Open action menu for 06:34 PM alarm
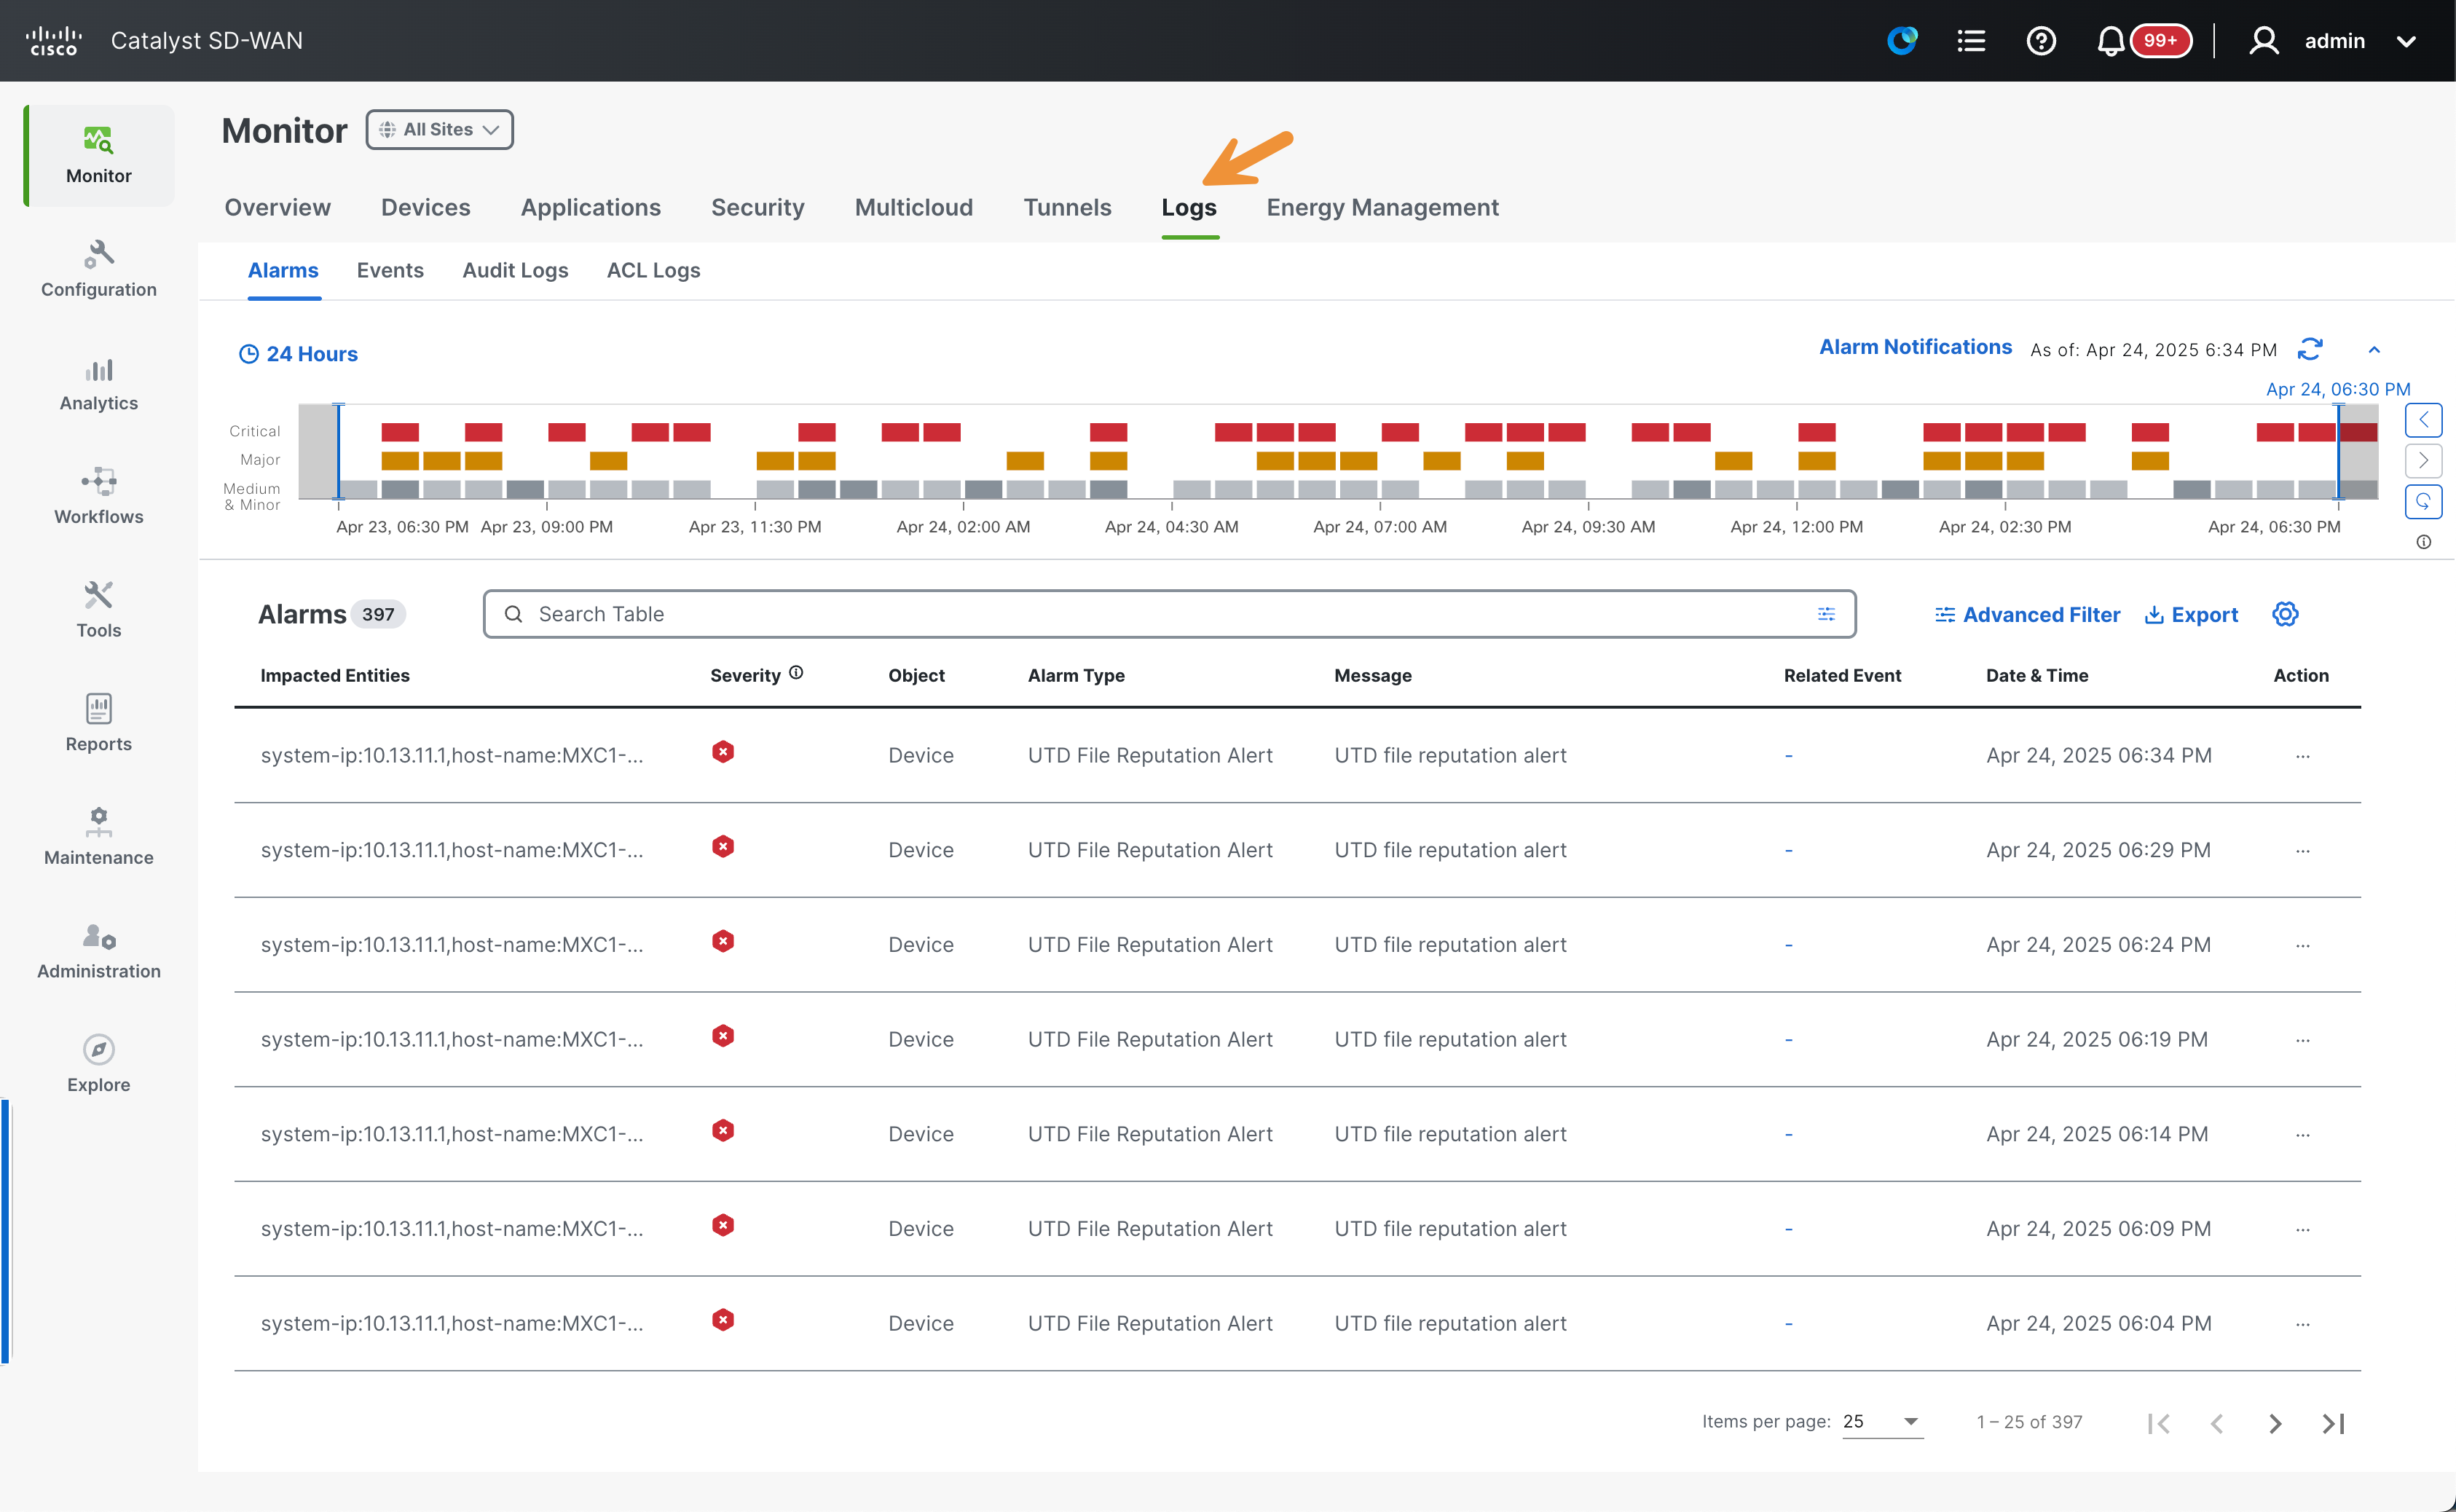Viewport: 2456px width, 1512px height. [2303, 756]
